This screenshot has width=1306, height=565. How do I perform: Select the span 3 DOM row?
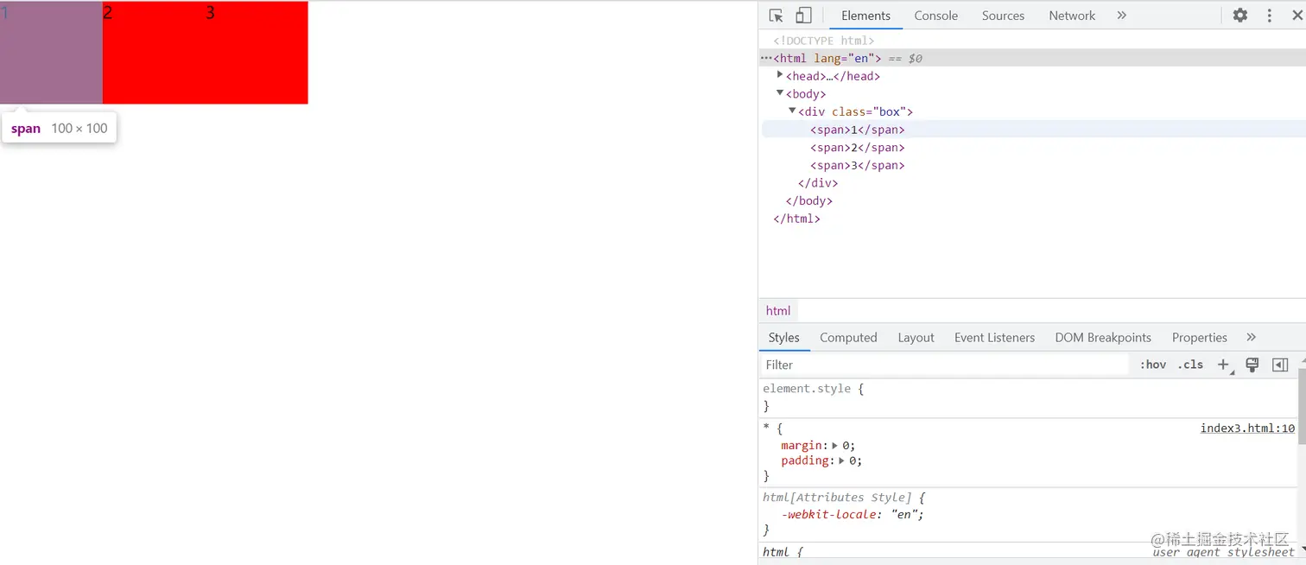[1033, 165]
